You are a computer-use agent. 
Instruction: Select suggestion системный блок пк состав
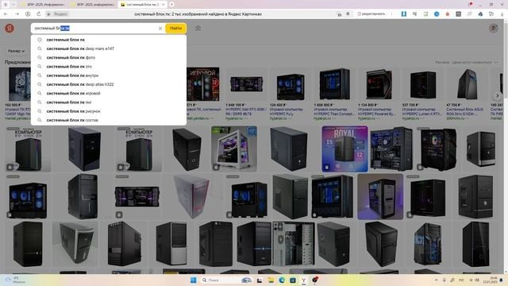click(109, 120)
